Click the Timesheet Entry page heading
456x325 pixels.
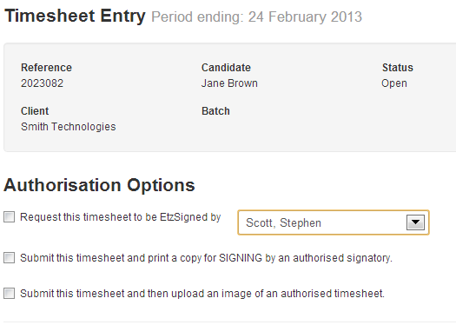click(x=75, y=16)
